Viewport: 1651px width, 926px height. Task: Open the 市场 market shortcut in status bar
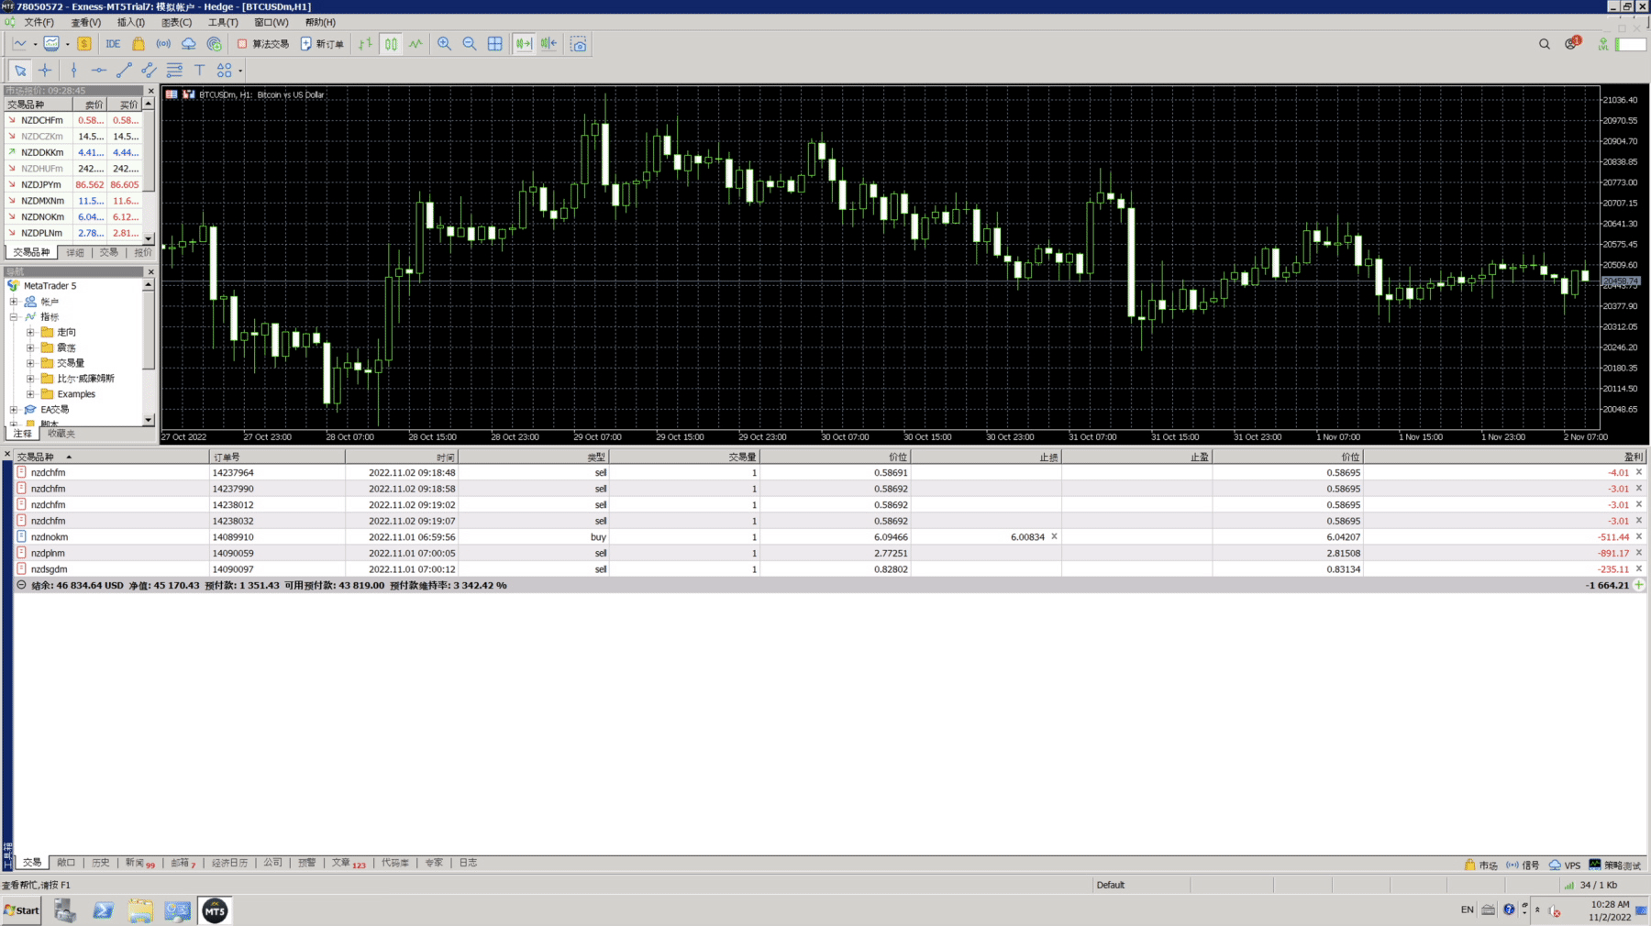click(x=1480, y=865)
